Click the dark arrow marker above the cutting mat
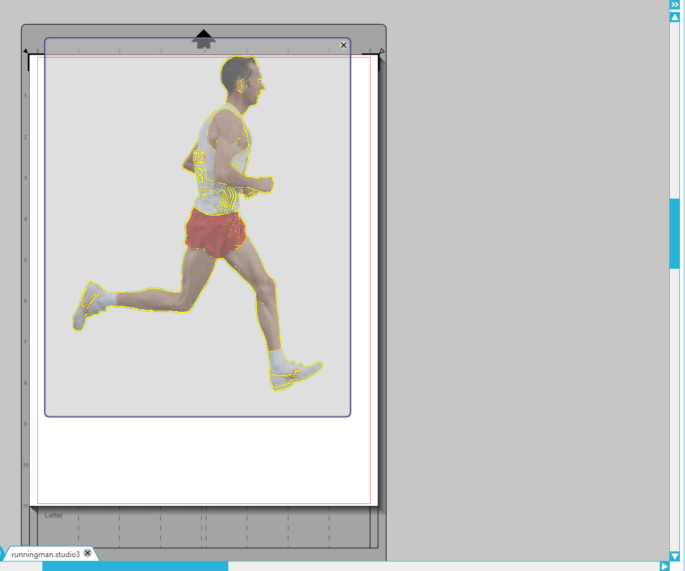The image size is (685, 571). pos(204,35)
